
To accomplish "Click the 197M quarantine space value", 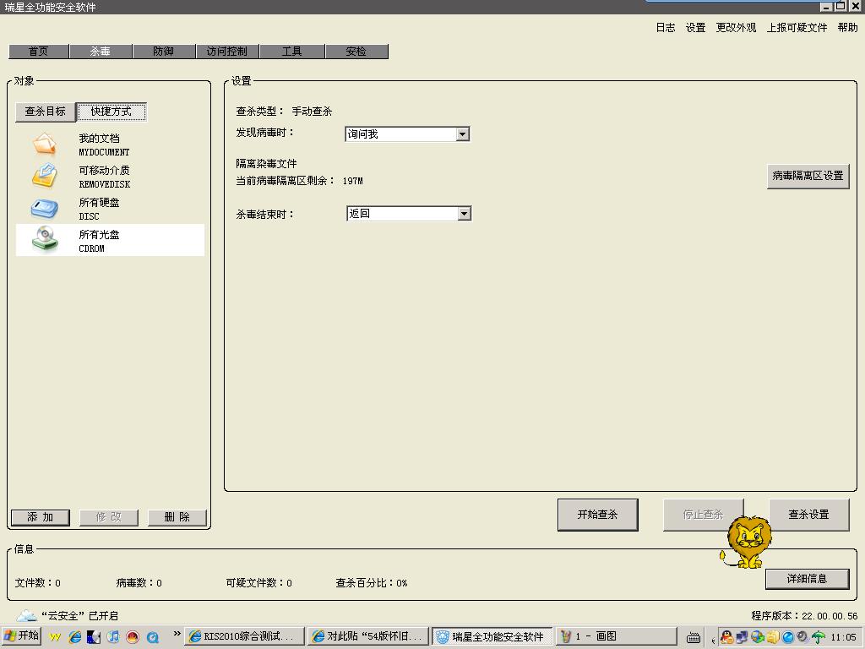I will (352, 181).
